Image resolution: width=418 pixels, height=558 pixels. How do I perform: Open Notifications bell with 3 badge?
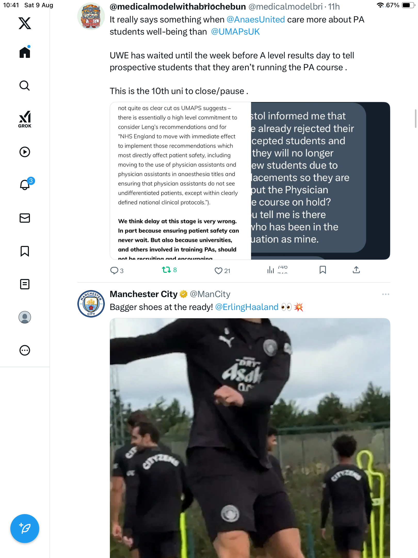[x=26, y=184]
